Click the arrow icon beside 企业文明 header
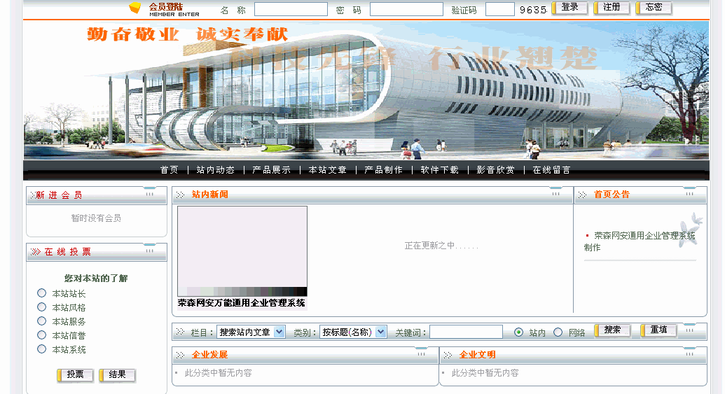725x394 pixels. tap(448, 355)
